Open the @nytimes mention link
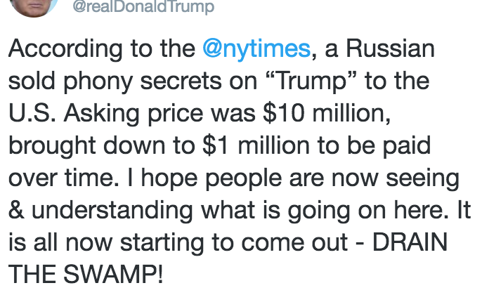Viewport: 482px width, 302px height. (255, 49)
